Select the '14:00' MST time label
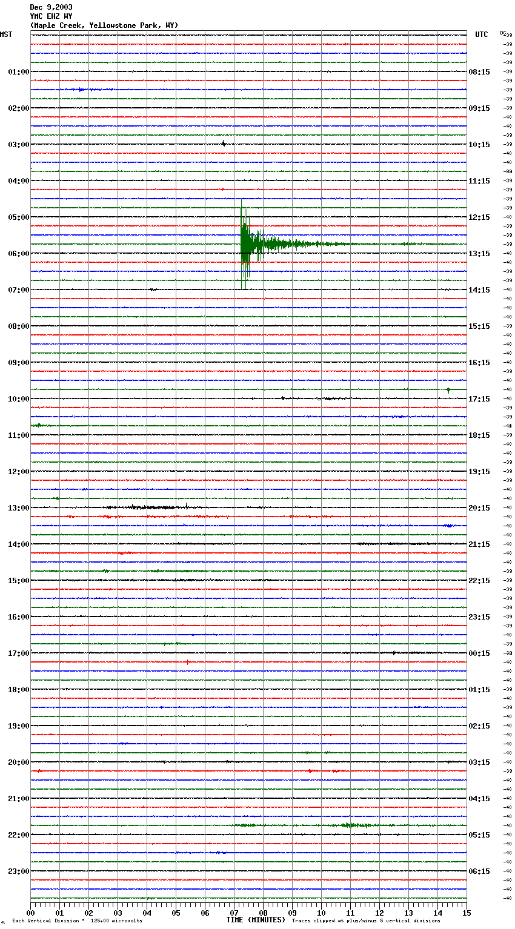515x929 pixels. coord(19,544)
